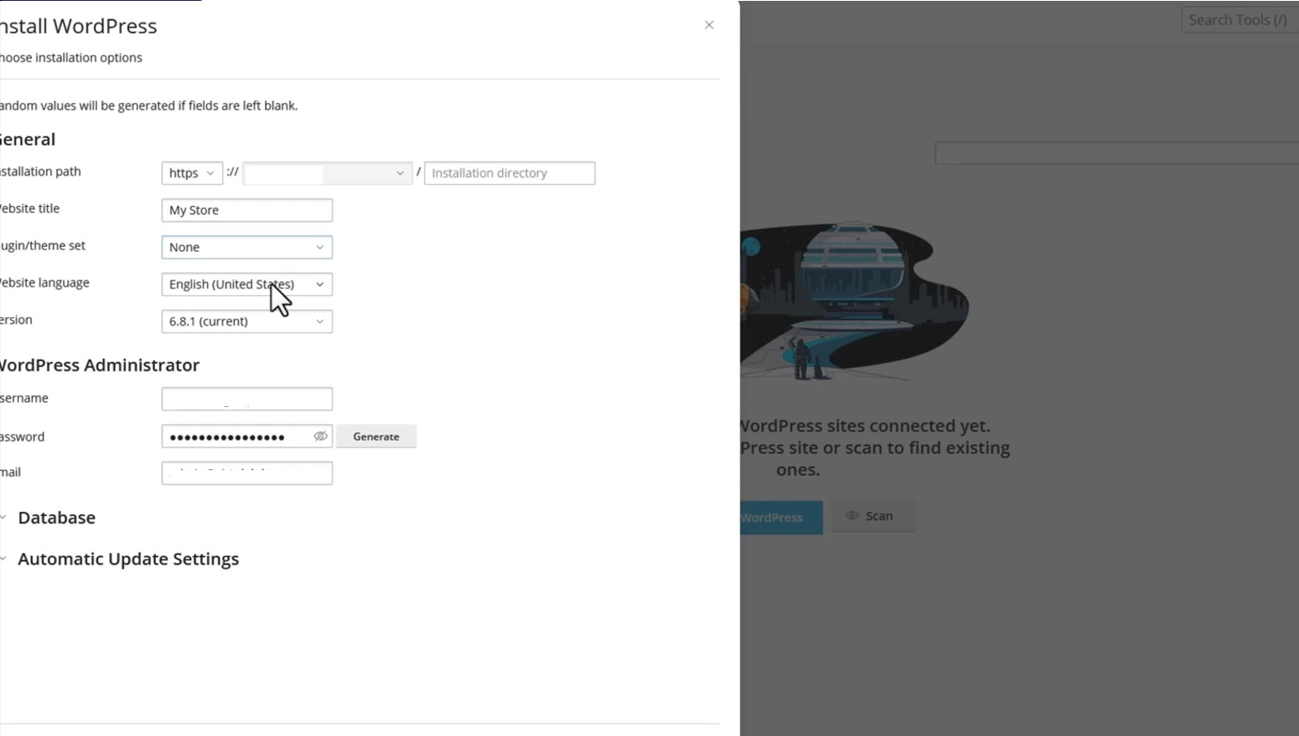Click the Installation directory field
1299x736 pixels.
pos(509,173)
